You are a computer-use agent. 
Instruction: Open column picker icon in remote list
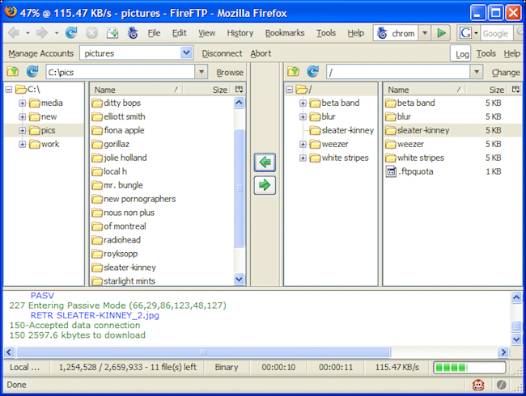coord(516,90)
